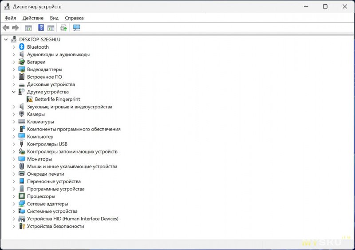The width and height of the screenshot is (355, 250).
Task: Click the Контроллеры USB plug icon
Action: (x=21, y=144)
